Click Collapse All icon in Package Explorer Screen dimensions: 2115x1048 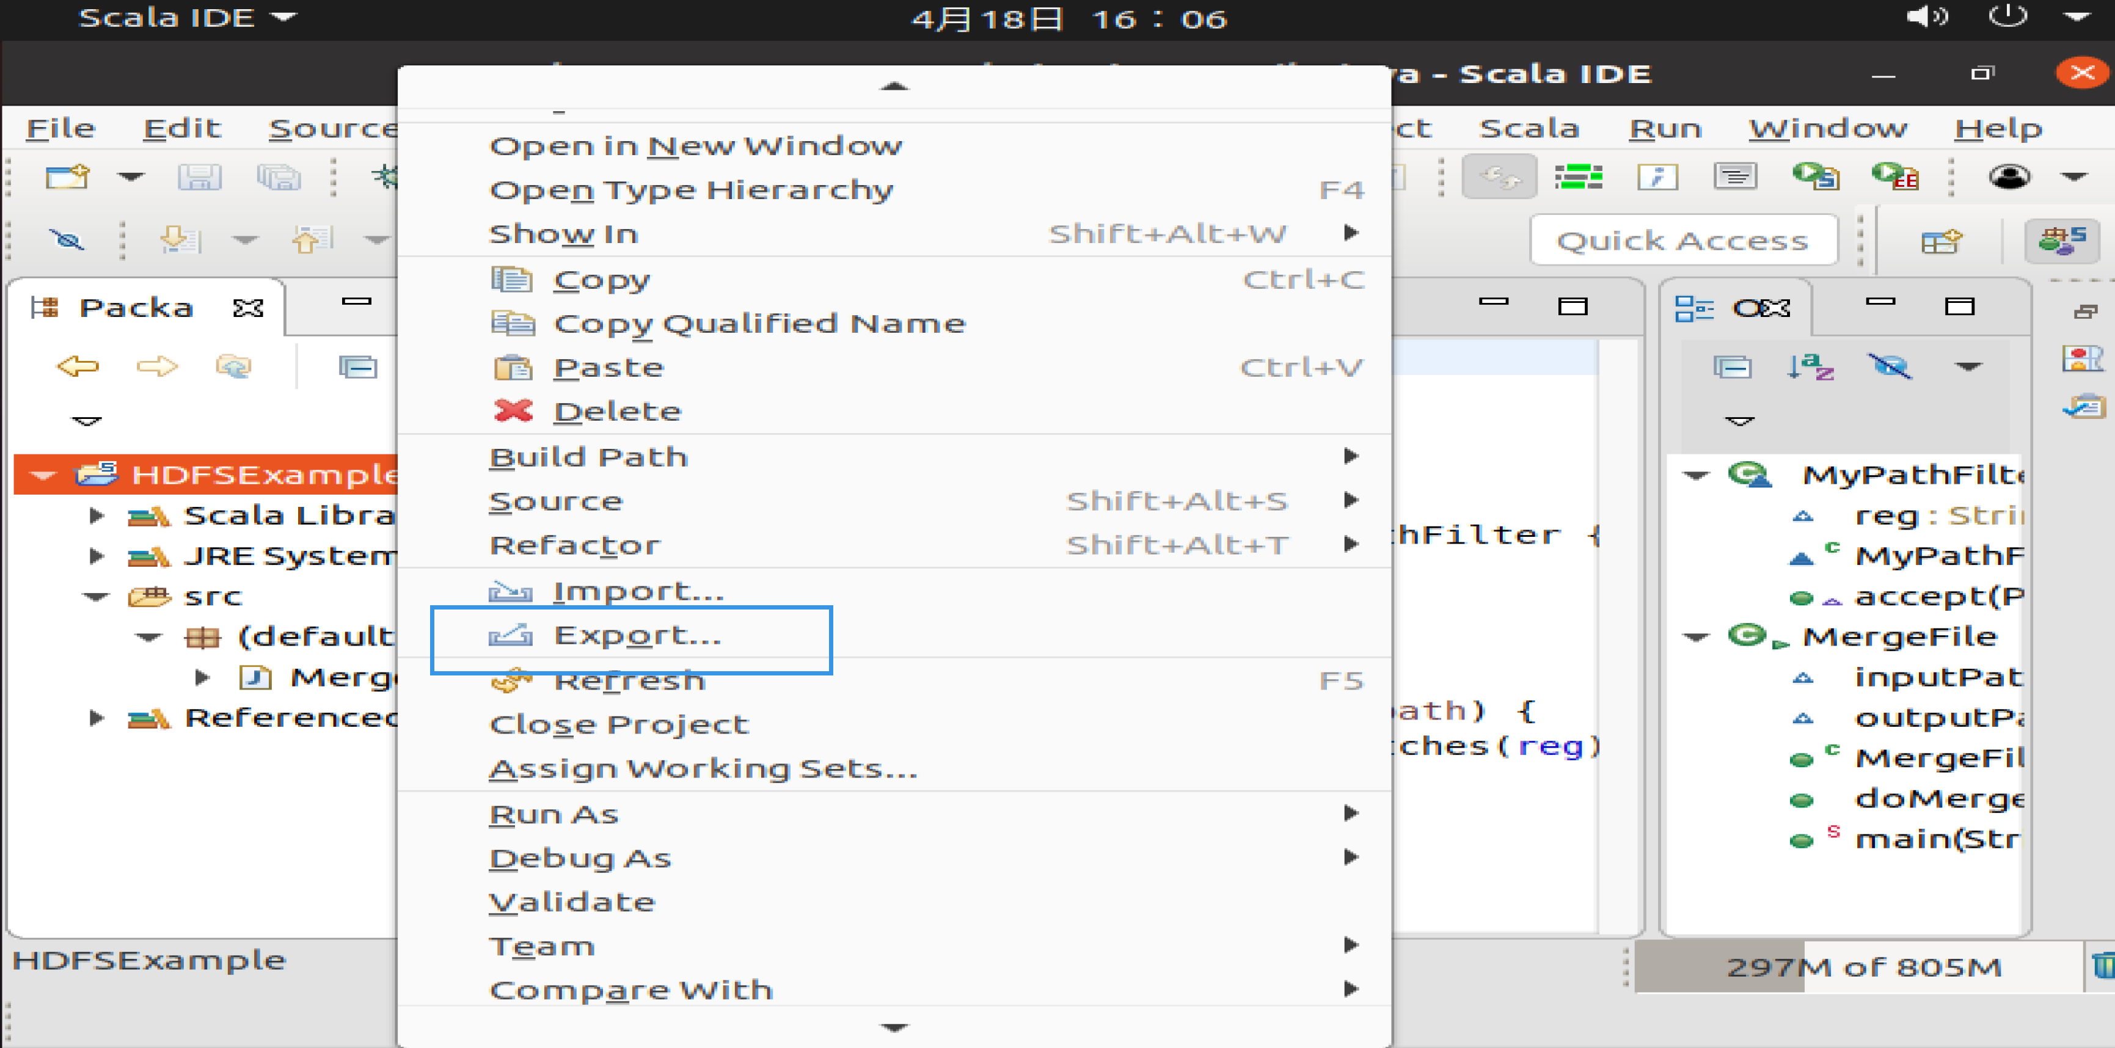pos(358,366)
